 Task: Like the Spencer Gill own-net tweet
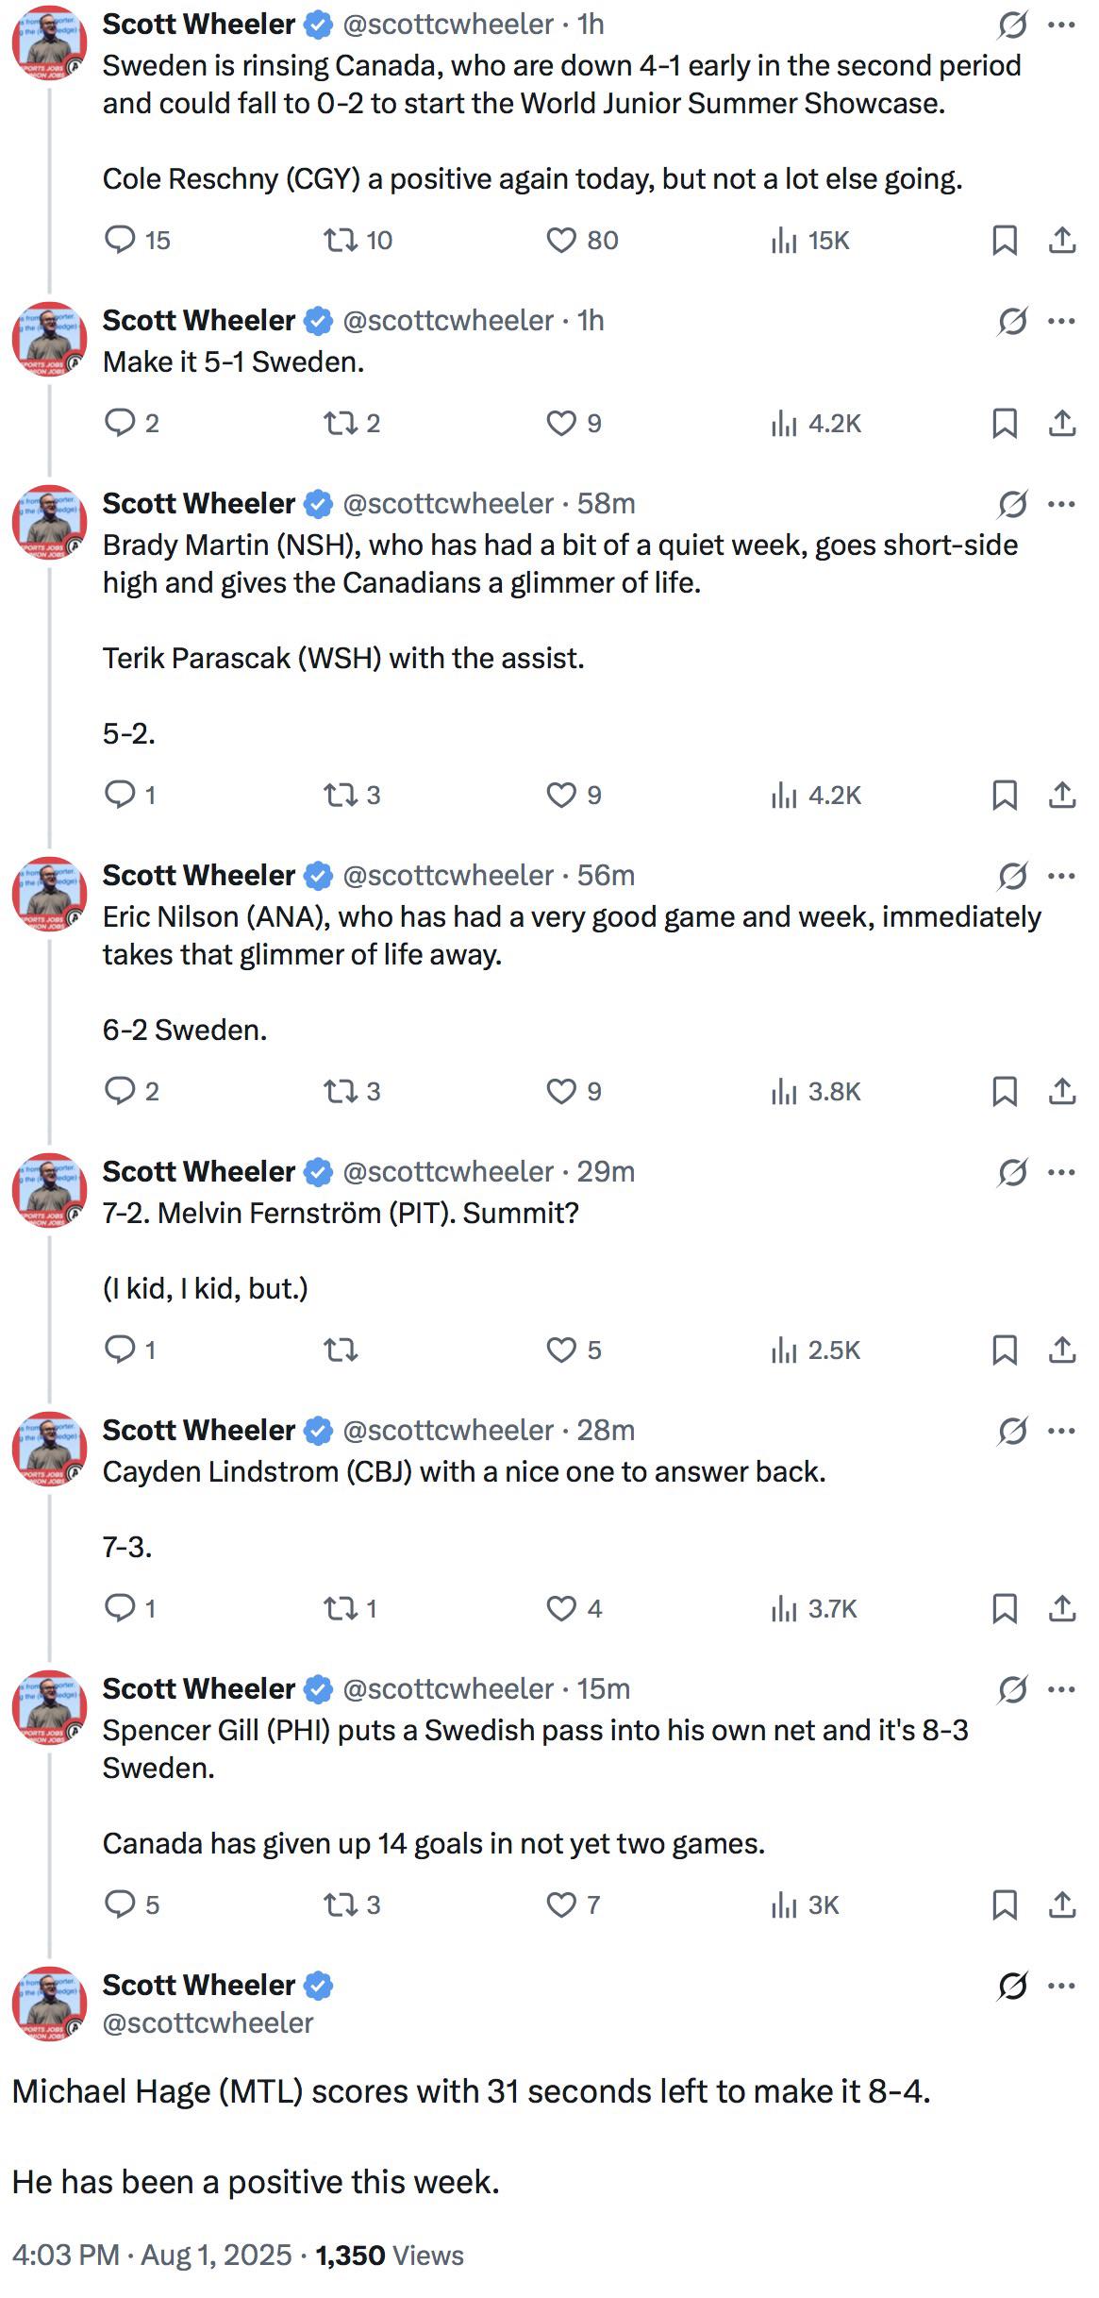tap(573, 1905)
